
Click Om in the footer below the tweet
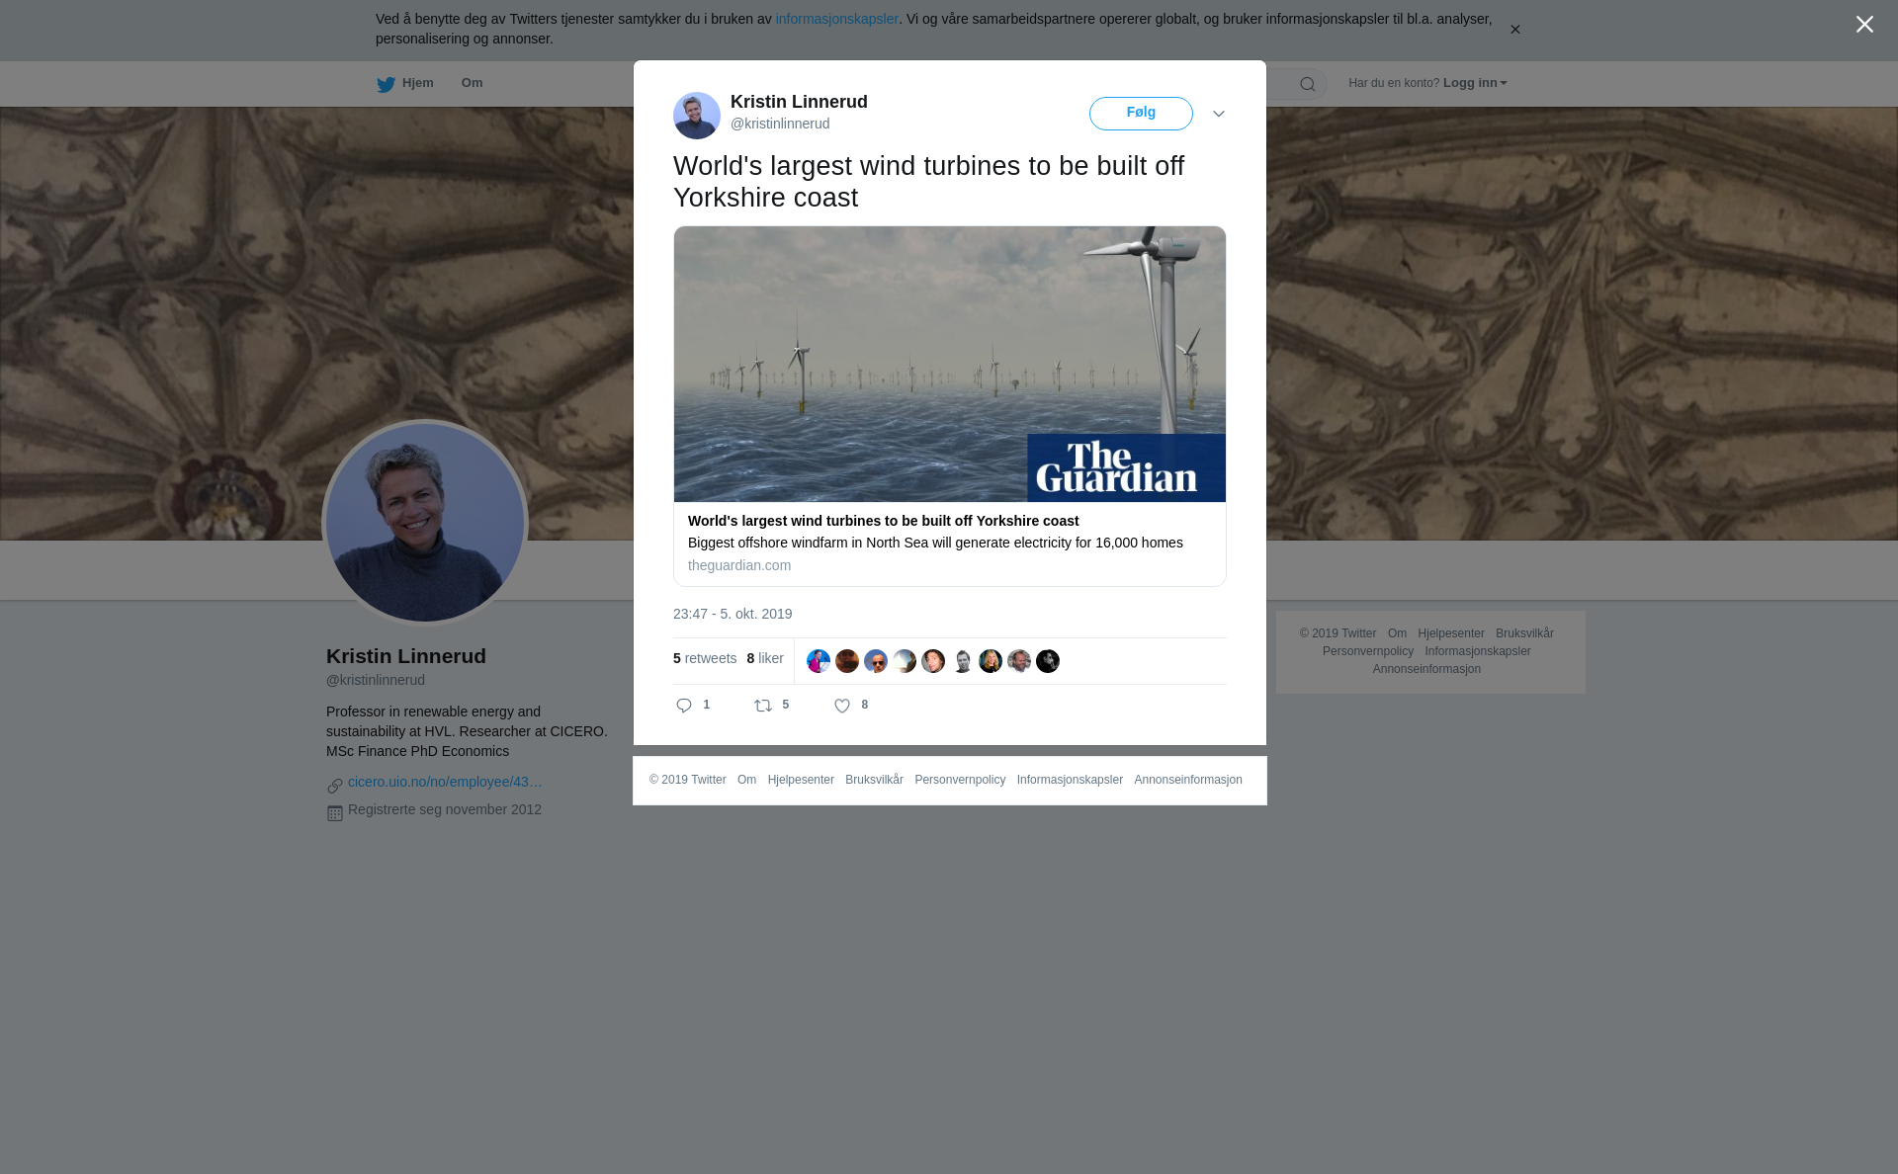[x=746, y=780]
